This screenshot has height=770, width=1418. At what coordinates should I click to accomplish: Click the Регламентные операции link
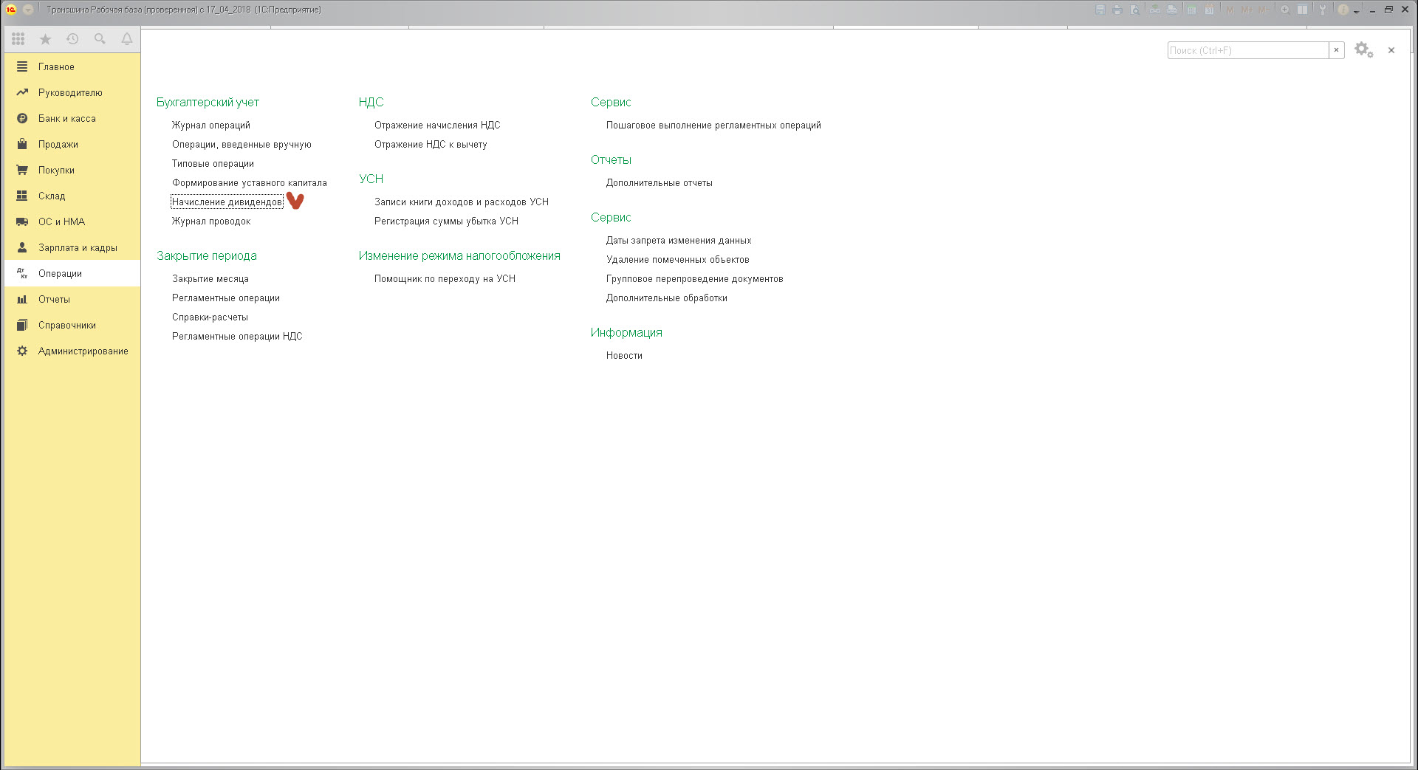[x=226, y=298]
